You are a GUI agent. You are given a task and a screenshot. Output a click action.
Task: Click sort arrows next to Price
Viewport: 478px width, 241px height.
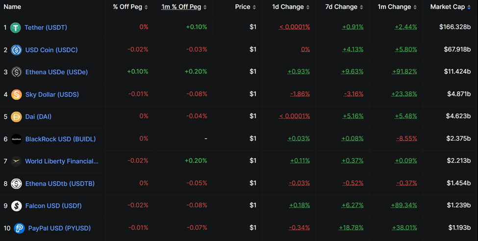[x=254, y=7]
